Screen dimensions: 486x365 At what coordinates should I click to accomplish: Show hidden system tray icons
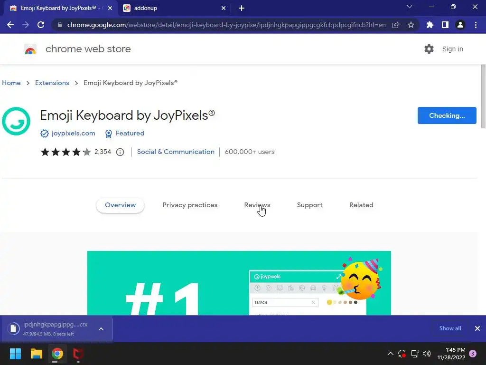391,354
